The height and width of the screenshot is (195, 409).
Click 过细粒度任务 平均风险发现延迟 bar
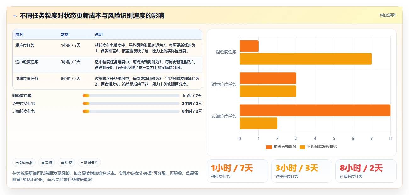[259, 123]
